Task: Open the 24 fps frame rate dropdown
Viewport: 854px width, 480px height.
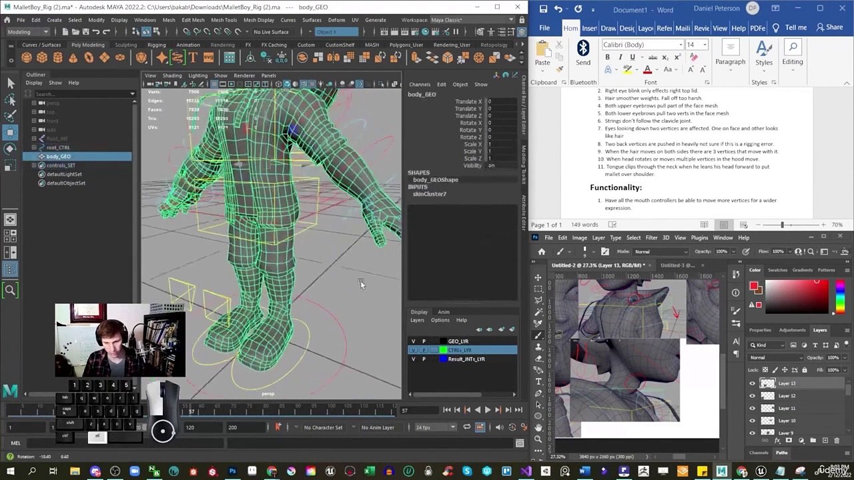Action: [434, 427]
